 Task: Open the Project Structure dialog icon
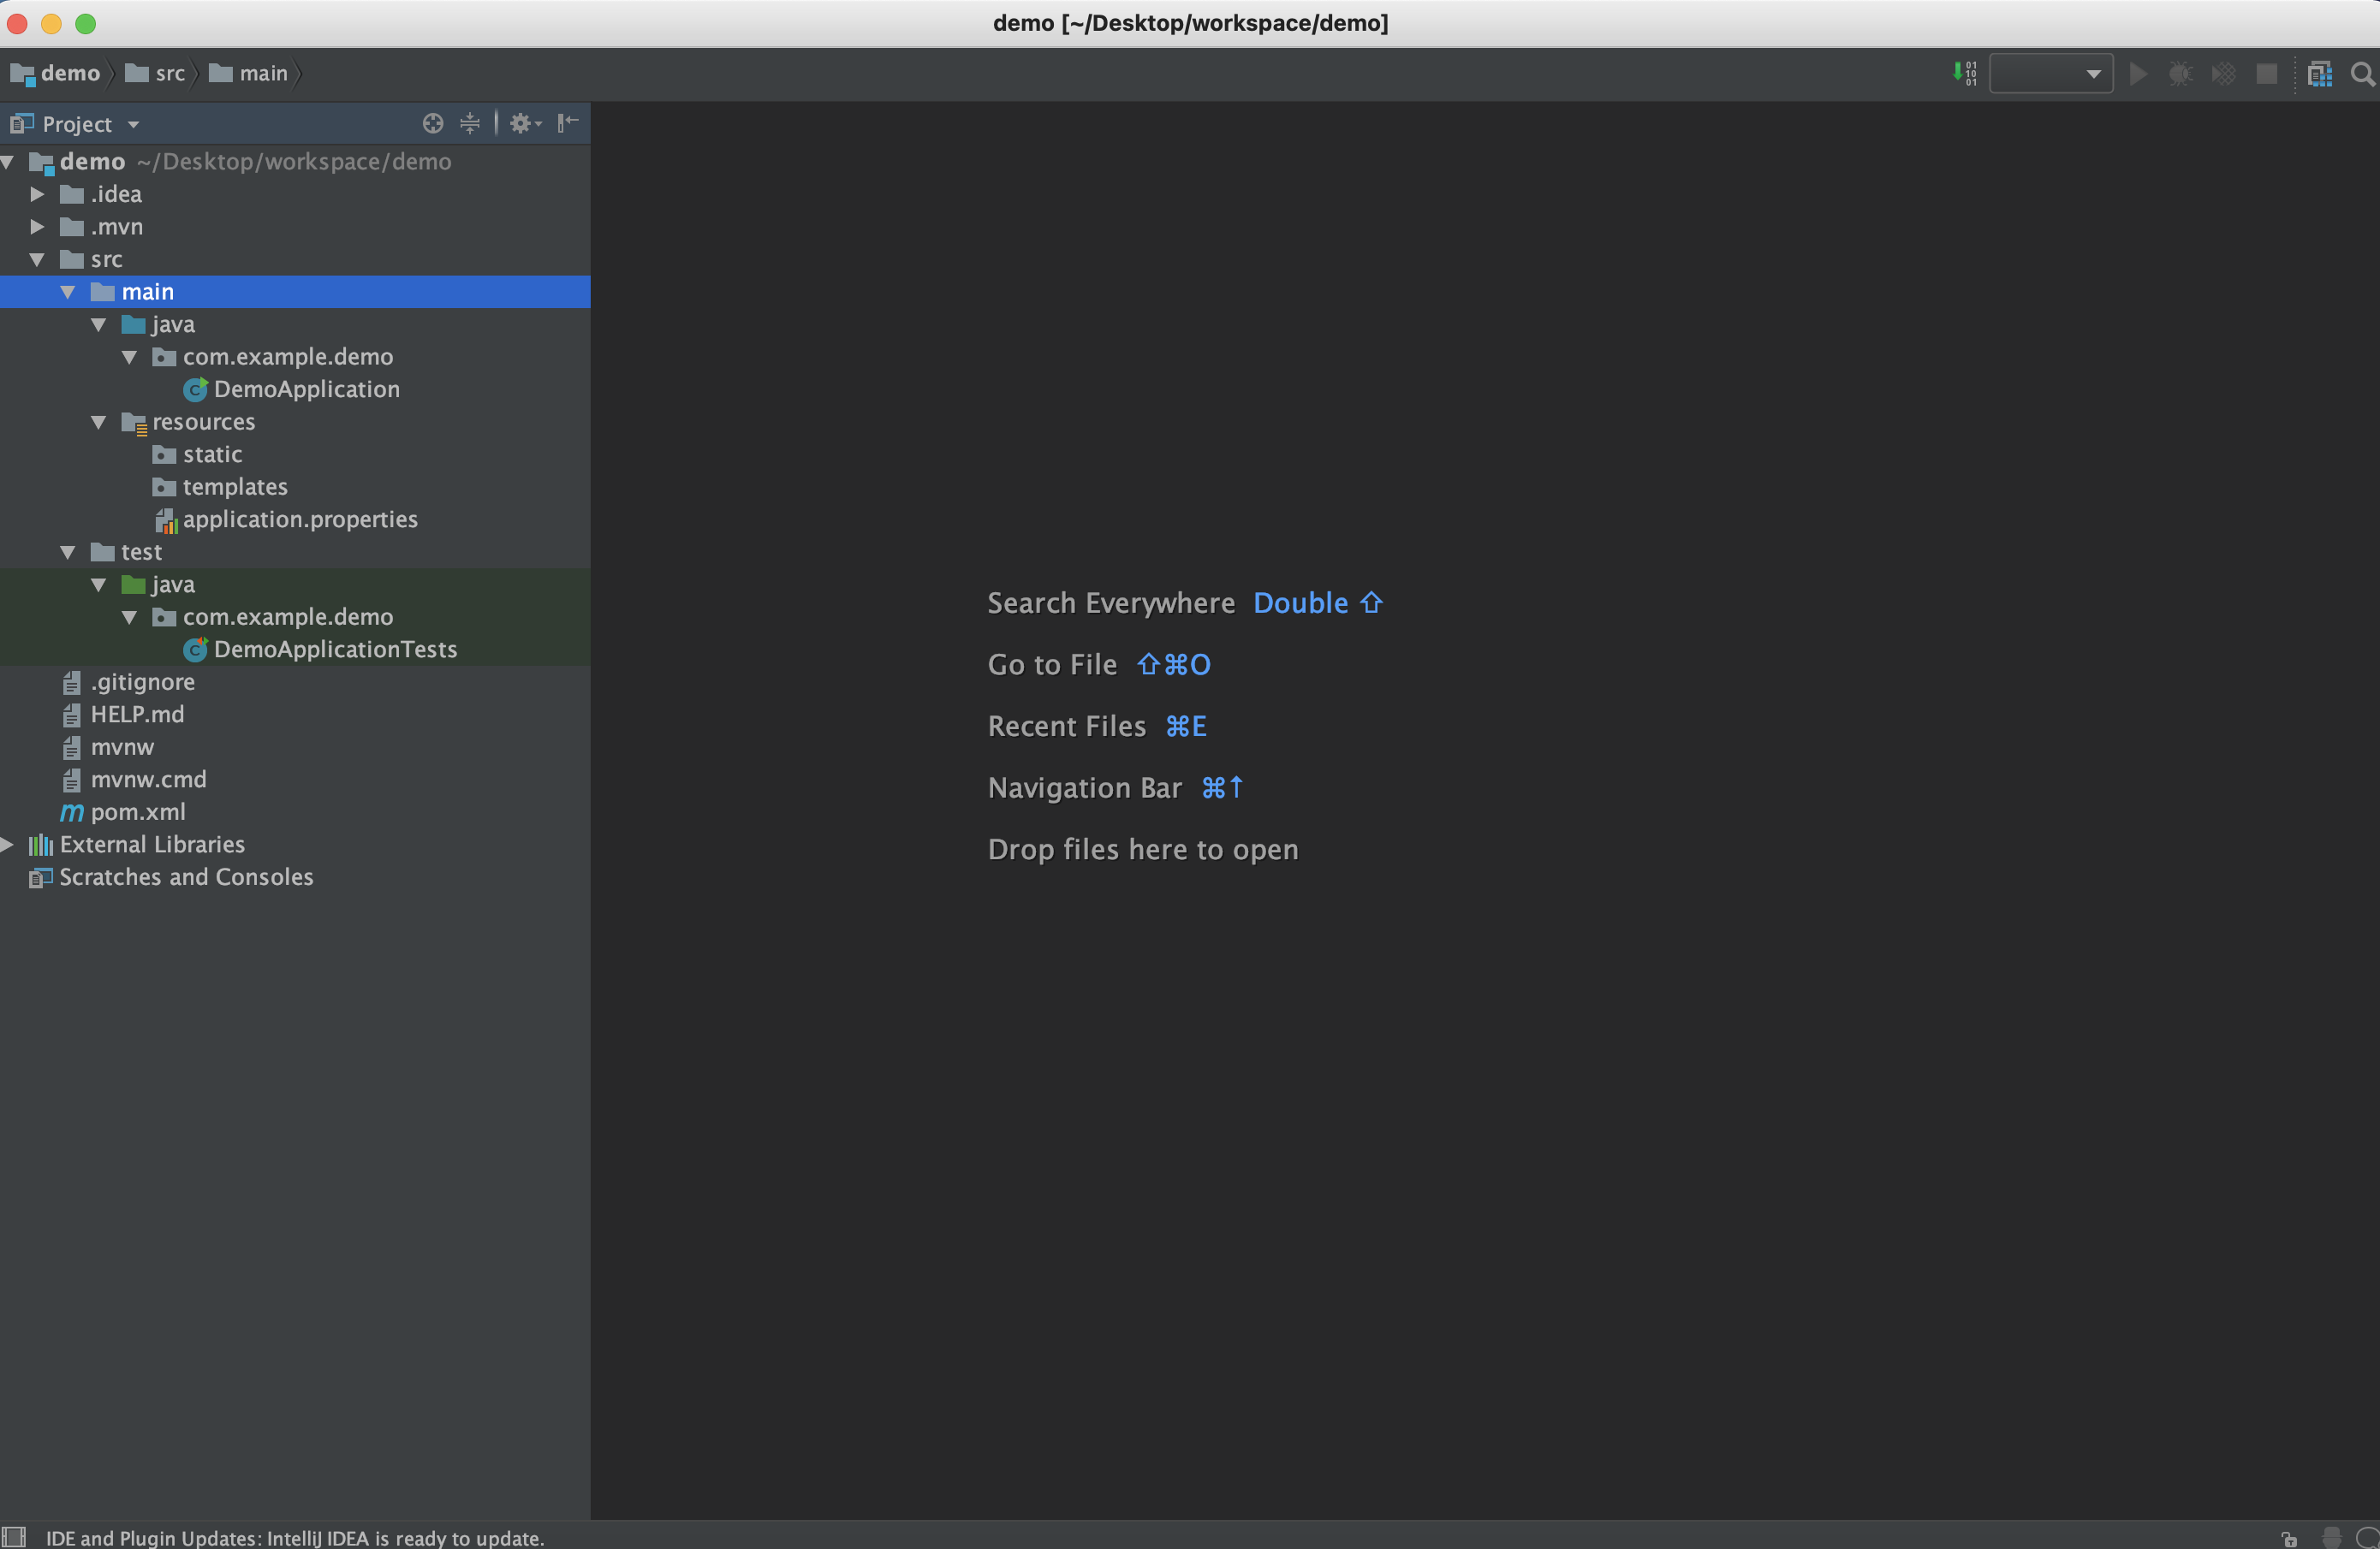[2319, 74]
